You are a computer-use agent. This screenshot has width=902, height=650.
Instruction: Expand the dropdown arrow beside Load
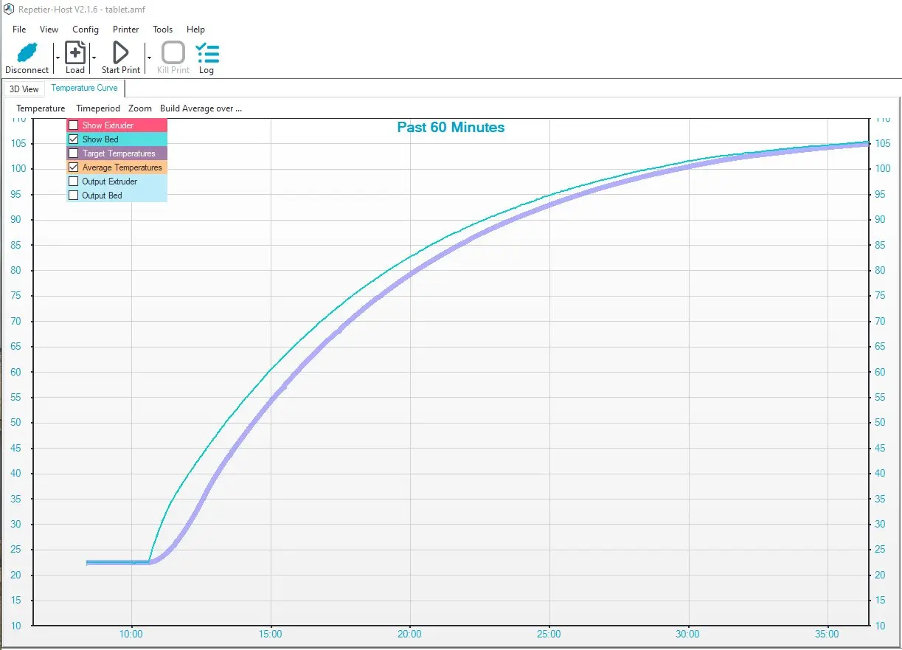[x=94, y=58]
